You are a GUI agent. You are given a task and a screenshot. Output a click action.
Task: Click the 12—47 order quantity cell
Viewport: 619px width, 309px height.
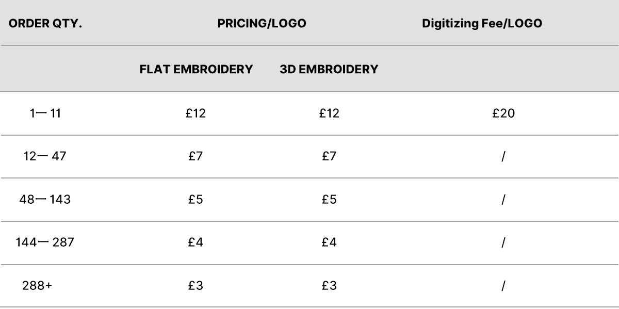tap(45, 156)
